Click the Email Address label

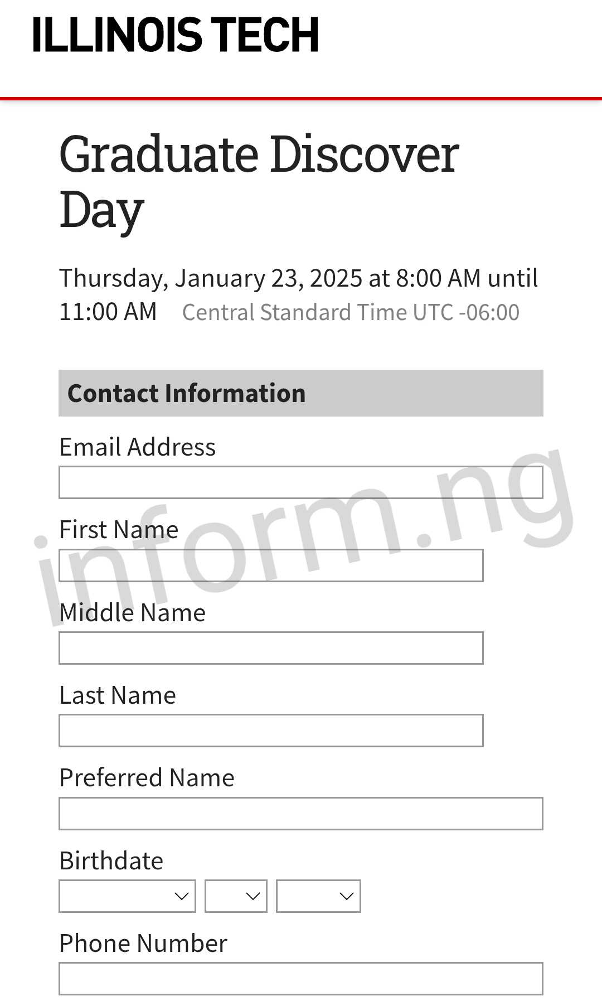[138, 447]
